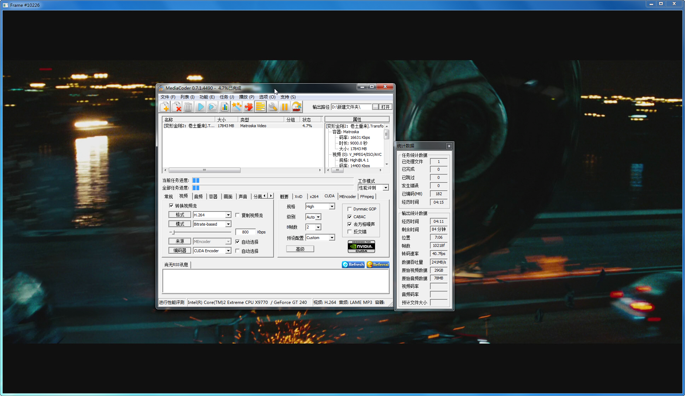Launch the magic wand wizard icon

(236, 107)
